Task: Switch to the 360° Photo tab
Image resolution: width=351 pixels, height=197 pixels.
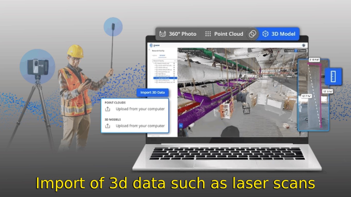Action: [178, 34]
